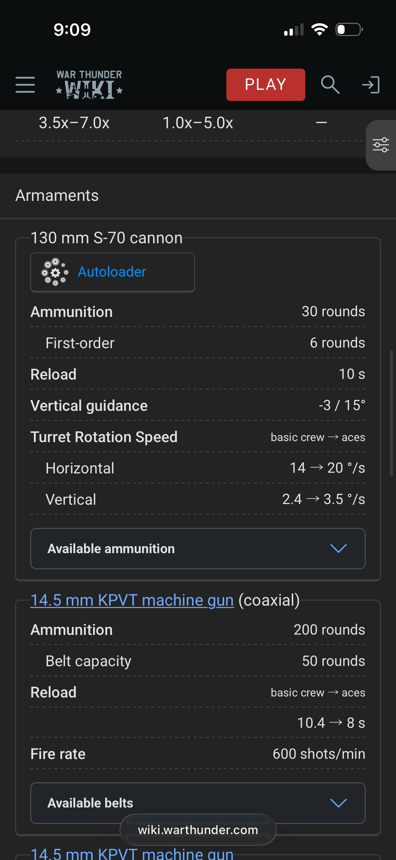Click the Available belts chevron arrow
Image resolution: width=396 pixels, height=860 pixels.
coord(338,803)
